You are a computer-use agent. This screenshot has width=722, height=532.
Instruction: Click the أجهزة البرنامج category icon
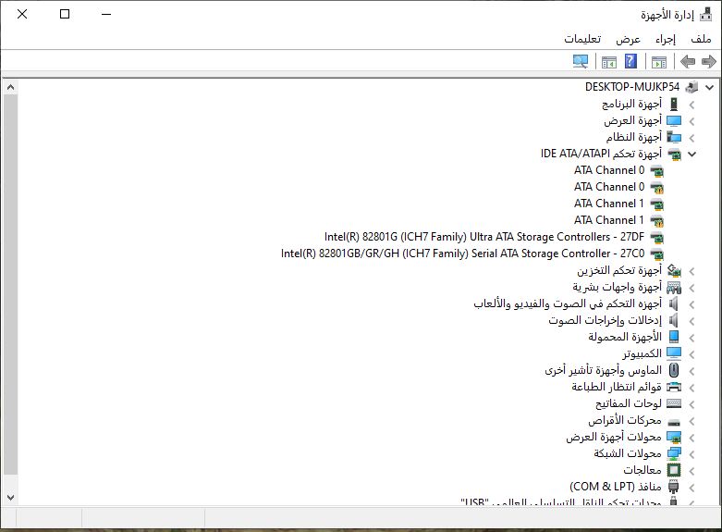[x=674, y=105]
